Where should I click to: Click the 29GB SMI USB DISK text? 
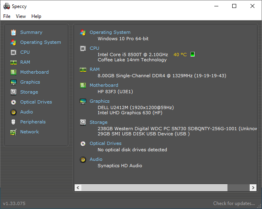point(144,134)
